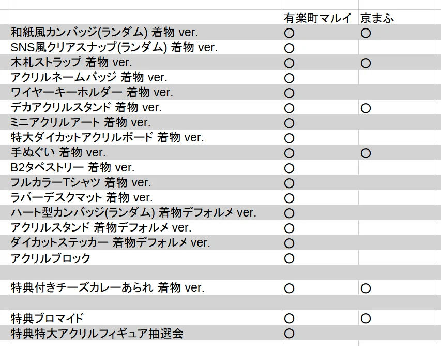
Task: Click the SNS風クリアスナップ(ランダム) 着物 ver. cell
Action: point(145,47)
